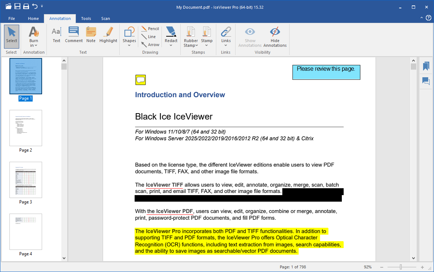434x272 pixels.
Task: Undo last action in the title bar
Action: tap(35, 6)
